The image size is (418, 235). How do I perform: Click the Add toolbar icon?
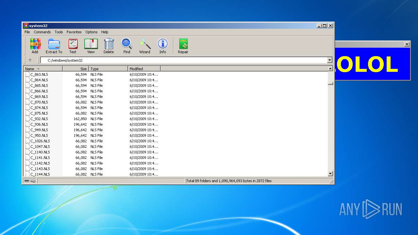coord(35,44)
